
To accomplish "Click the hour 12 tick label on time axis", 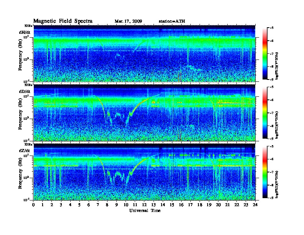I will click(144, 205).
